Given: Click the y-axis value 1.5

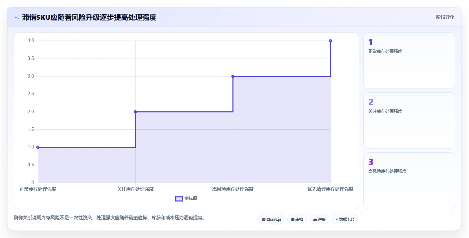Looking at the screenshot, I should tap(31, 129).
